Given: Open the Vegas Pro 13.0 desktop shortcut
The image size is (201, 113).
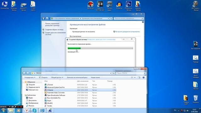Looking at the screenshot, I should click(100, 6).
